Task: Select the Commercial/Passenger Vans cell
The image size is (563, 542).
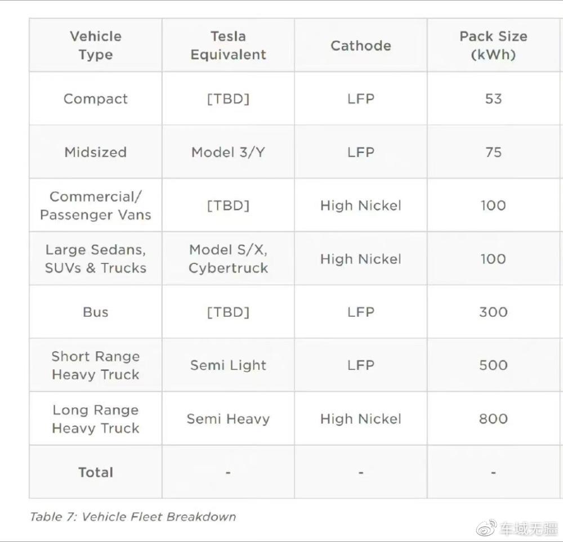Action: click(96, 205)
